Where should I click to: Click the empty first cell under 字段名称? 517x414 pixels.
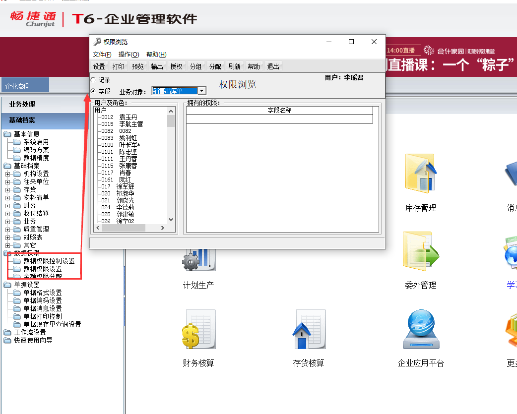point(280,119)
